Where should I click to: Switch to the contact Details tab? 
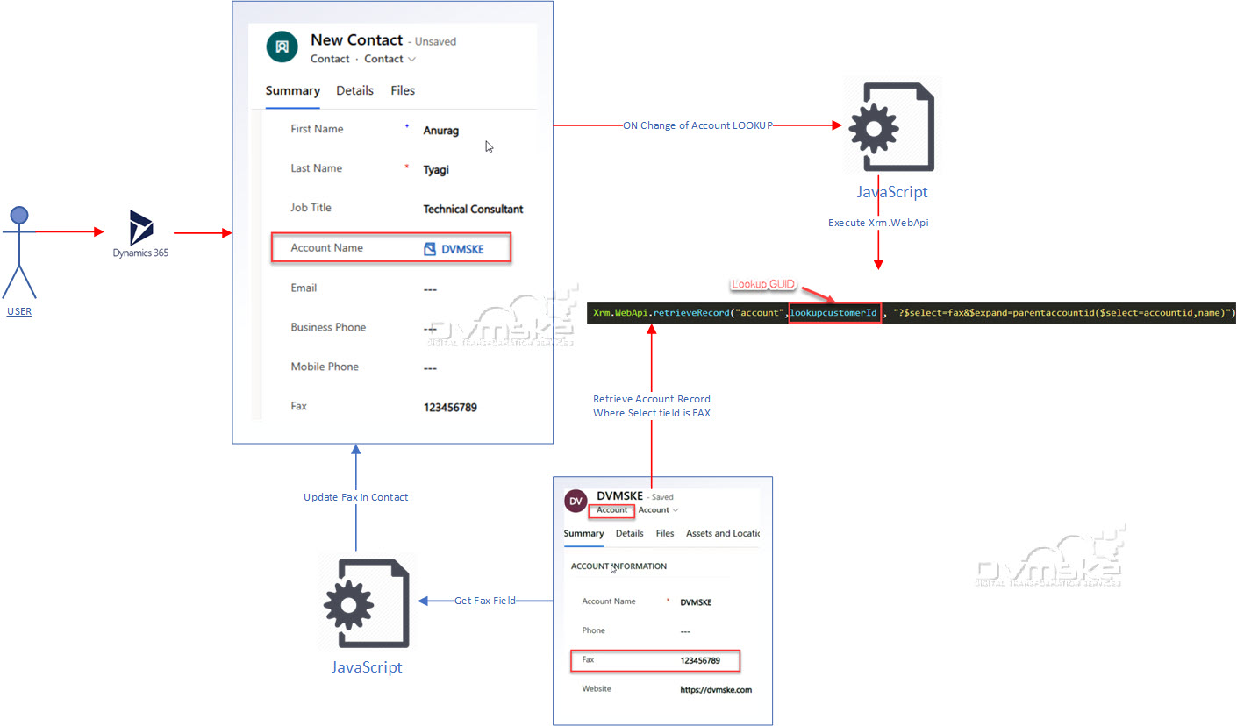pyautogui.click(x=355, y=90)
